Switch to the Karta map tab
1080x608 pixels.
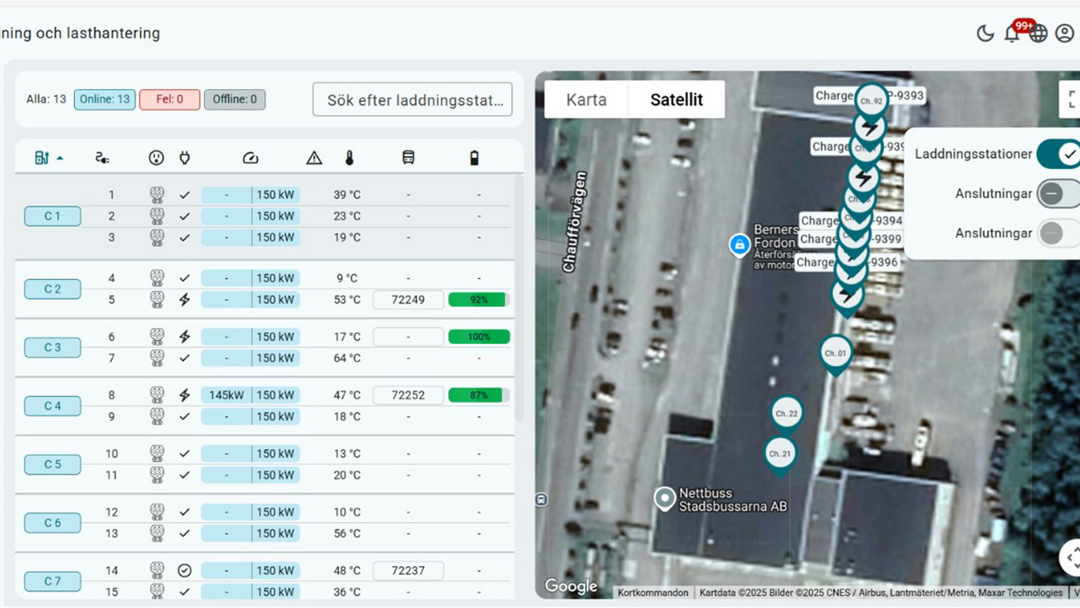pos(586,100)
